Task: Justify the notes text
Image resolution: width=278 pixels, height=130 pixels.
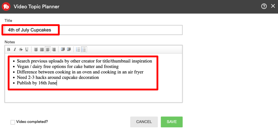Action: click(42, 49)
